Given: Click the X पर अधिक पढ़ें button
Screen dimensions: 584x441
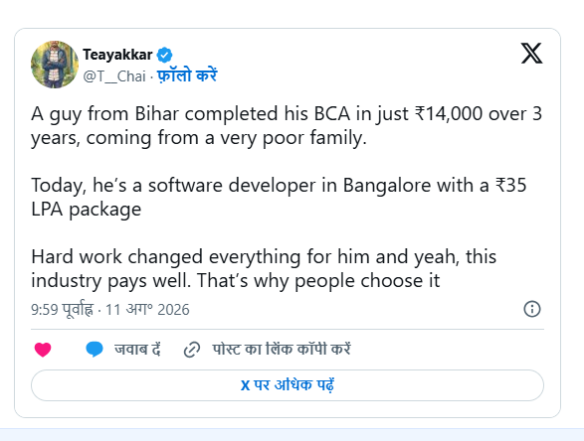Looking at the screenshot, I should pyautogui.click(x=288, y=385).
